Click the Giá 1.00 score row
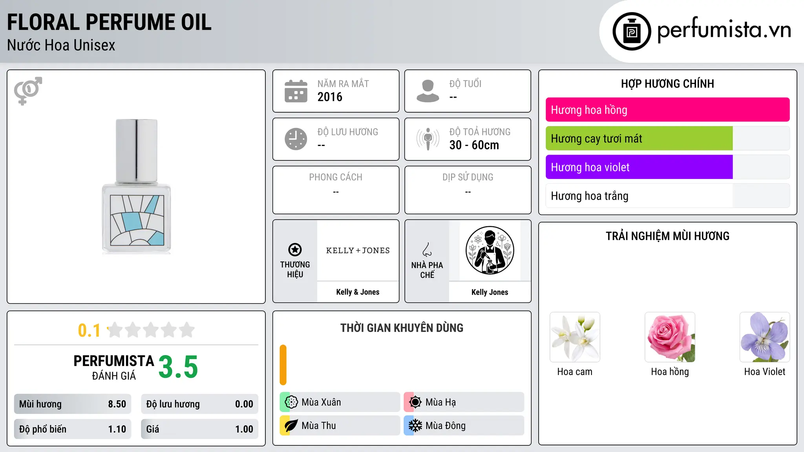 pyautogui.click(x=199, y=429)
